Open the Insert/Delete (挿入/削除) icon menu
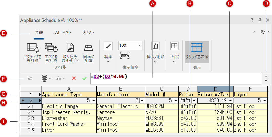 [x=155, y=46]
